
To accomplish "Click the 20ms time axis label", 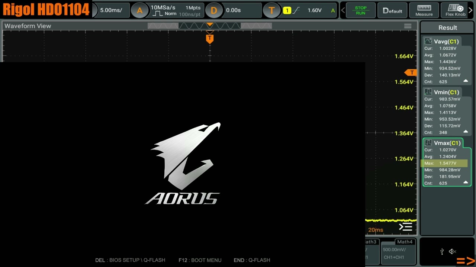I will point(376,230).
